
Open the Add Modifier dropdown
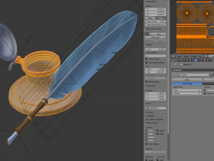(193, 70)
